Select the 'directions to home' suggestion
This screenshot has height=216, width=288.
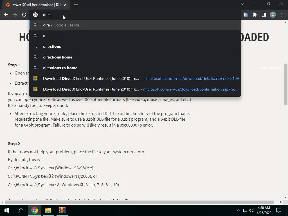point(135,68)
